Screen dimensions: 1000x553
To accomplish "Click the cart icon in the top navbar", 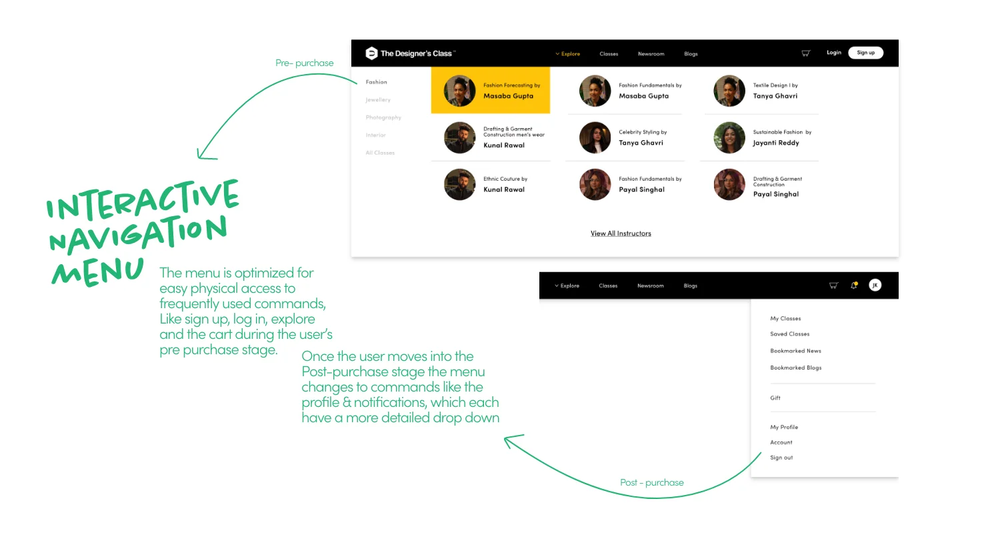I will tap(805, 53).
